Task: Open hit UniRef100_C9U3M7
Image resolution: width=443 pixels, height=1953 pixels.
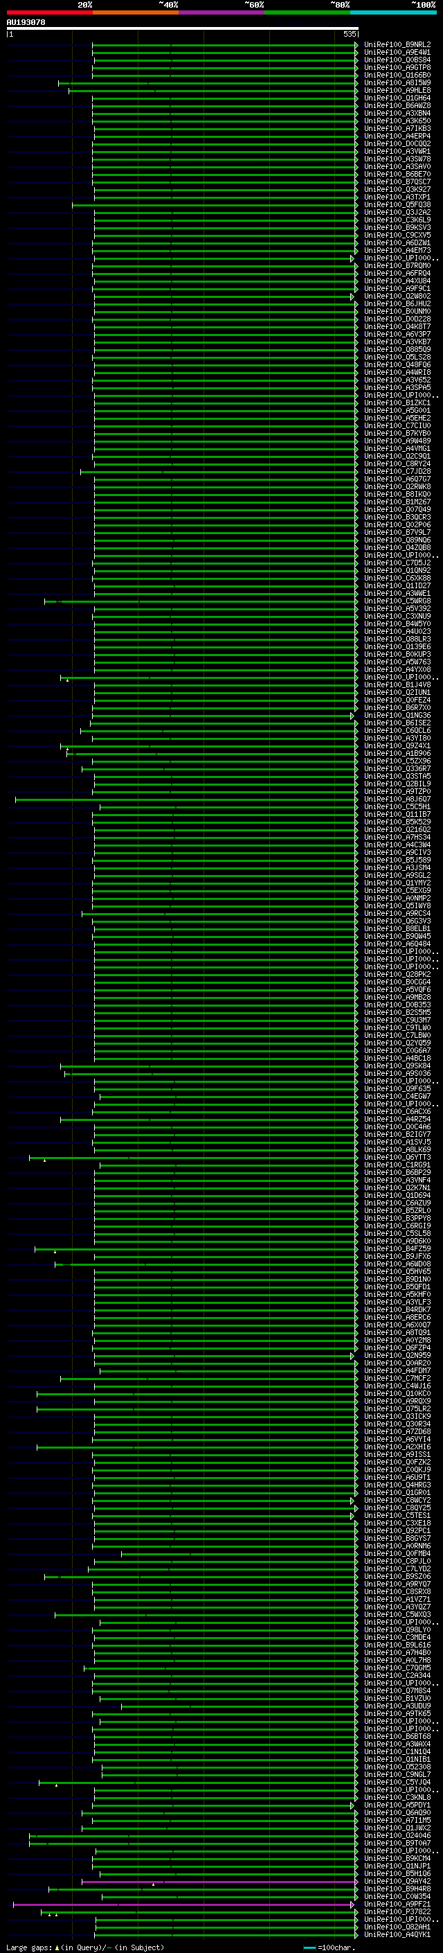Action: (397, 1020)
